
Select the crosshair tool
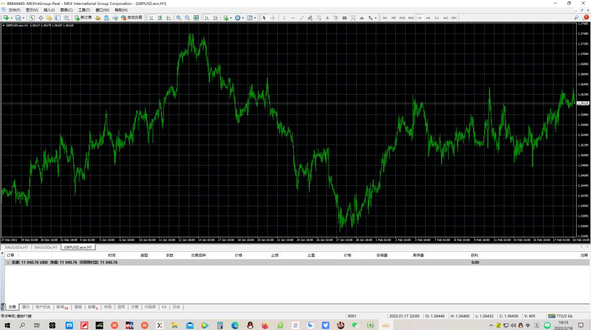click(273, 18)
